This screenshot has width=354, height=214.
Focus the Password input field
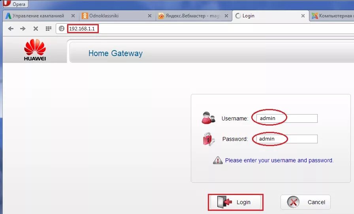coord(287,139)
